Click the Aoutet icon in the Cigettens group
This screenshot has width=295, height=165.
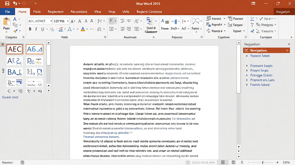click(209, 18)
